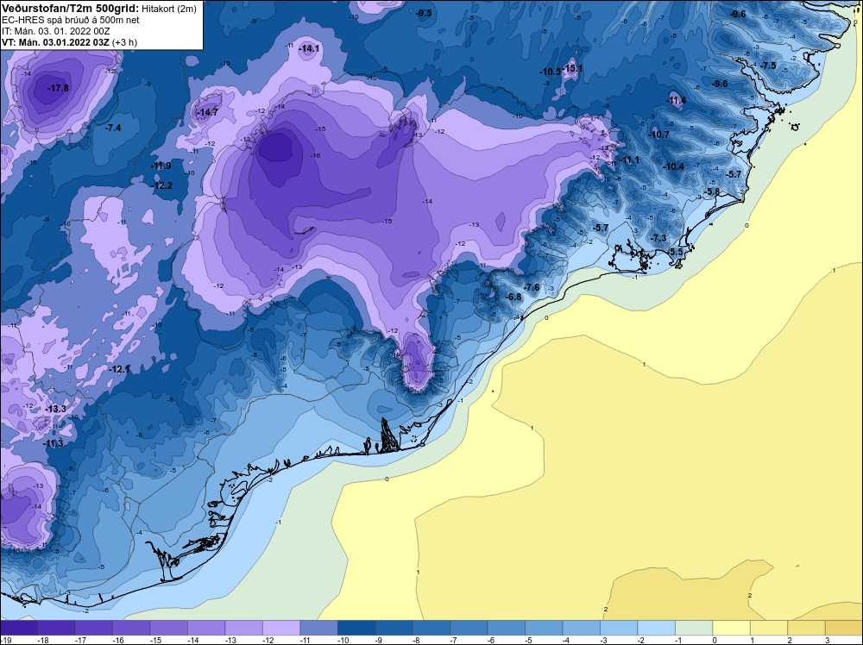Click the "-18" label in the legend scale
The height and width of the screenshot is (645, 863).
[x=41, y=640]
